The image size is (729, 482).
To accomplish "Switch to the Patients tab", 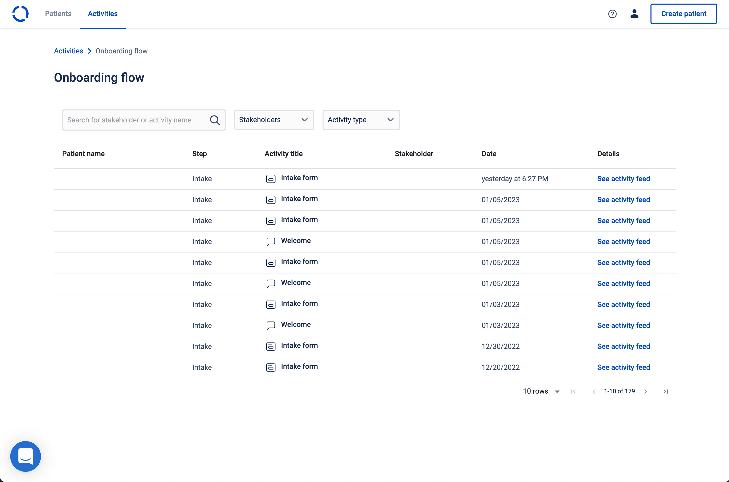I will [x=58, y=14].
